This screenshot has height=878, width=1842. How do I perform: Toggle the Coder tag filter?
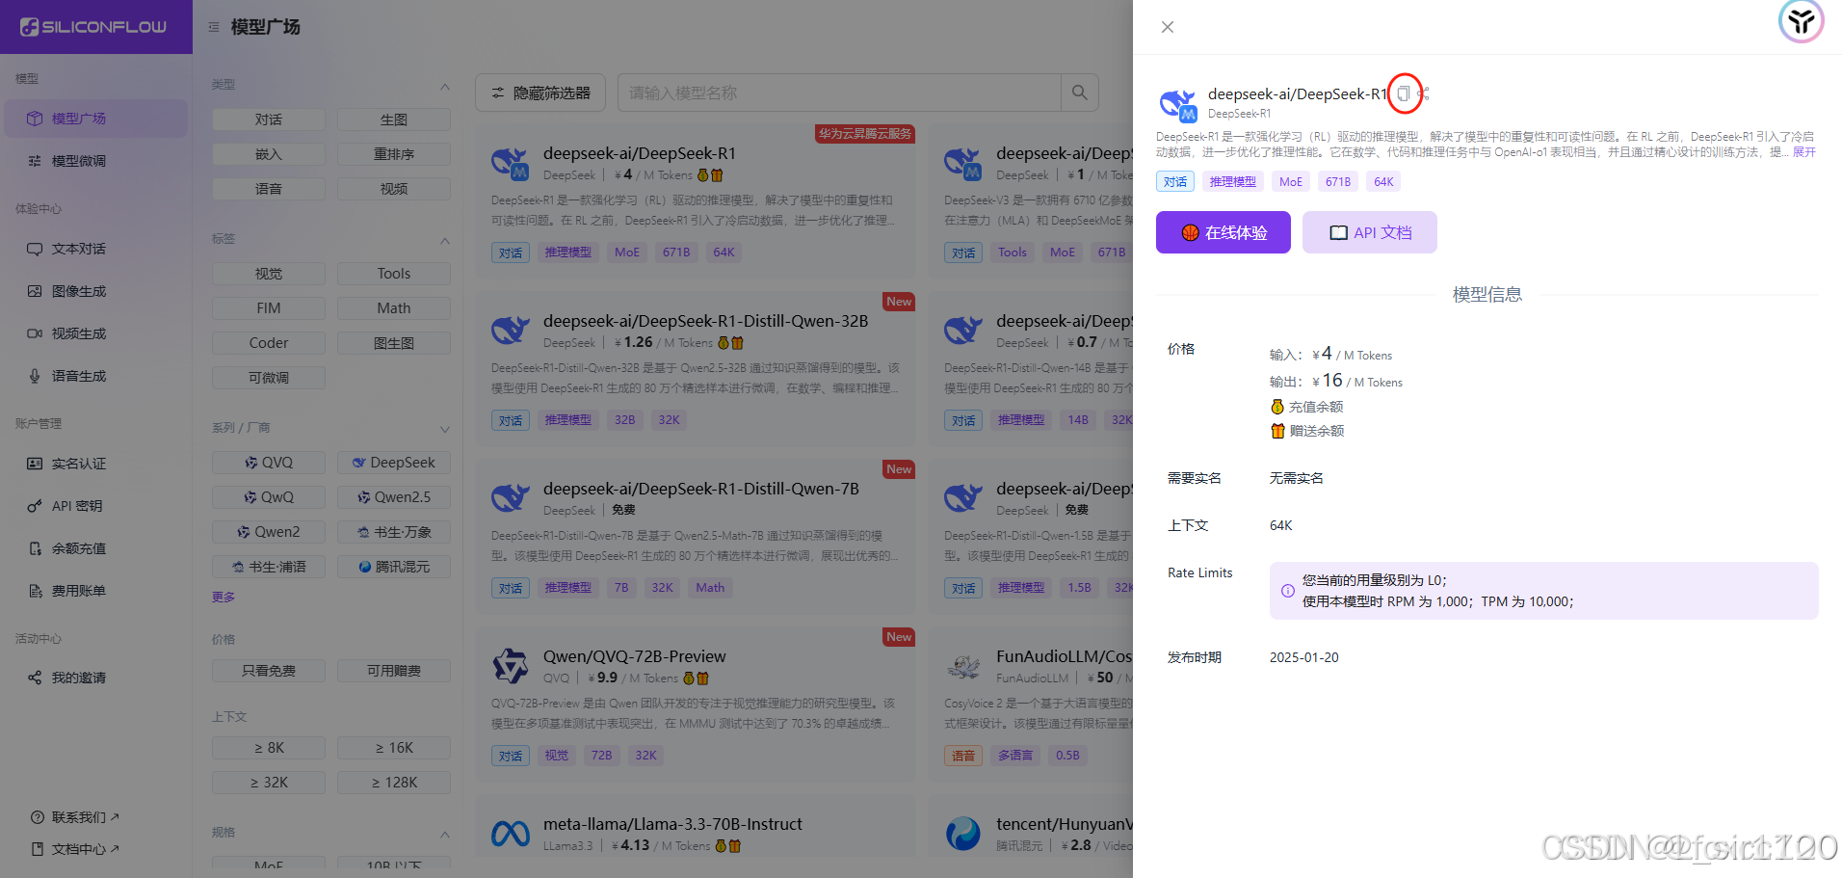tap(269, 343)
